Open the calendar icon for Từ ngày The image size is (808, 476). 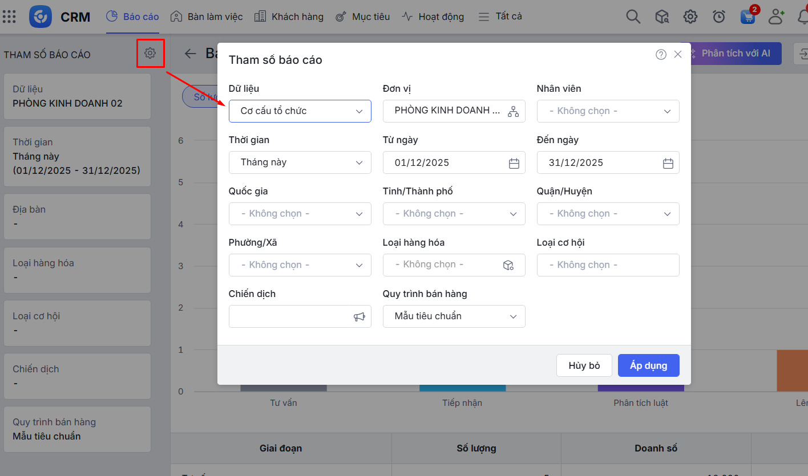click(514, 163)
